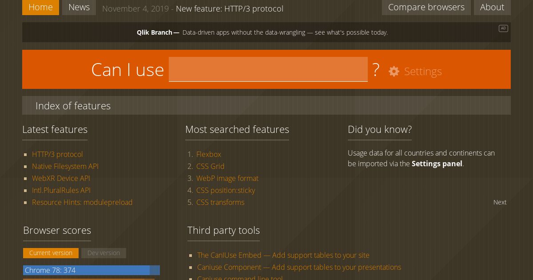Show Next 'Did you know' tip

[x=500, y=202]
